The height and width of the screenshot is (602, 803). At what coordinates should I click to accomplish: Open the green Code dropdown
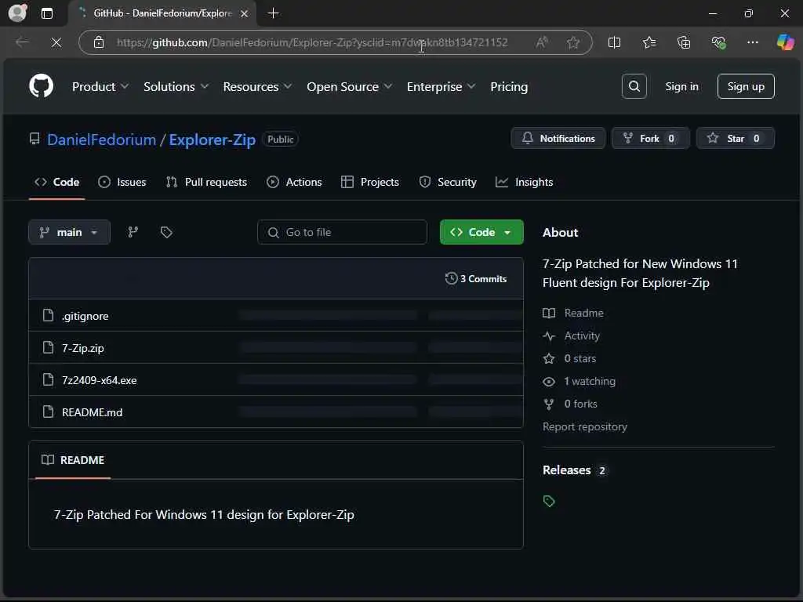[481, 232]
